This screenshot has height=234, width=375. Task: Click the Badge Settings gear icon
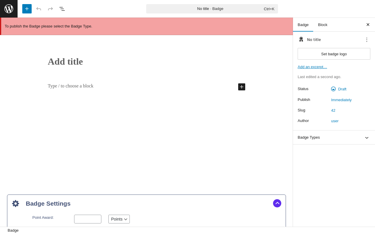click(16, 204)
